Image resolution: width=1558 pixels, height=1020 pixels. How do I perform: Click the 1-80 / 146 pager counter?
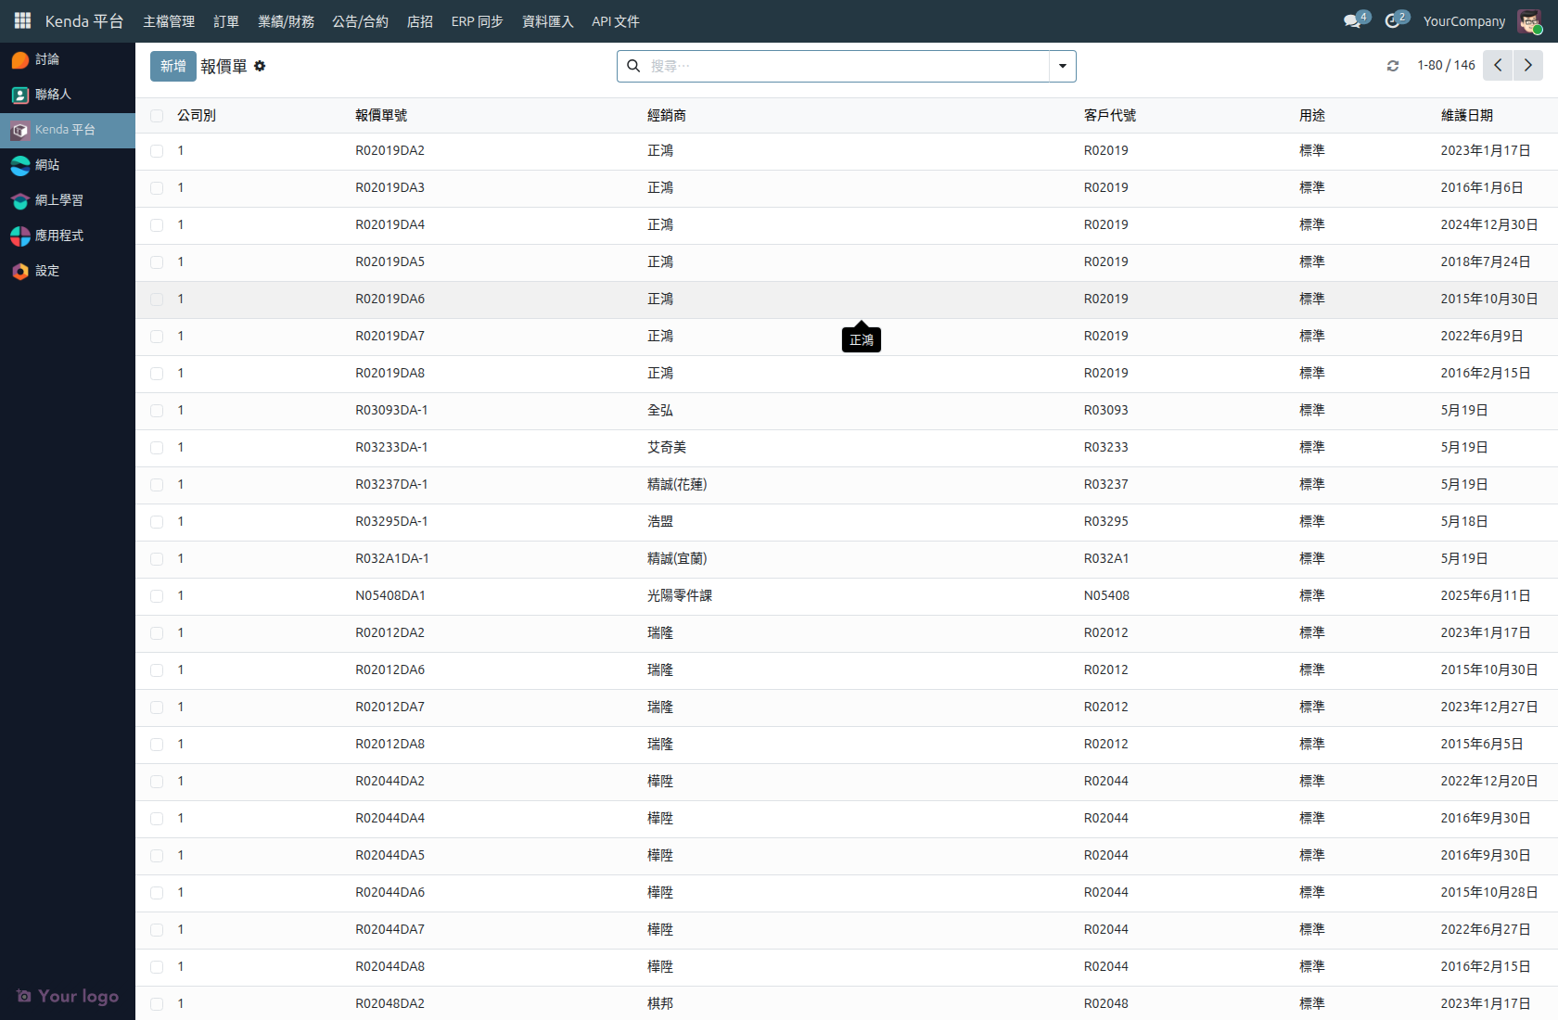click(x=1446, y=66)
